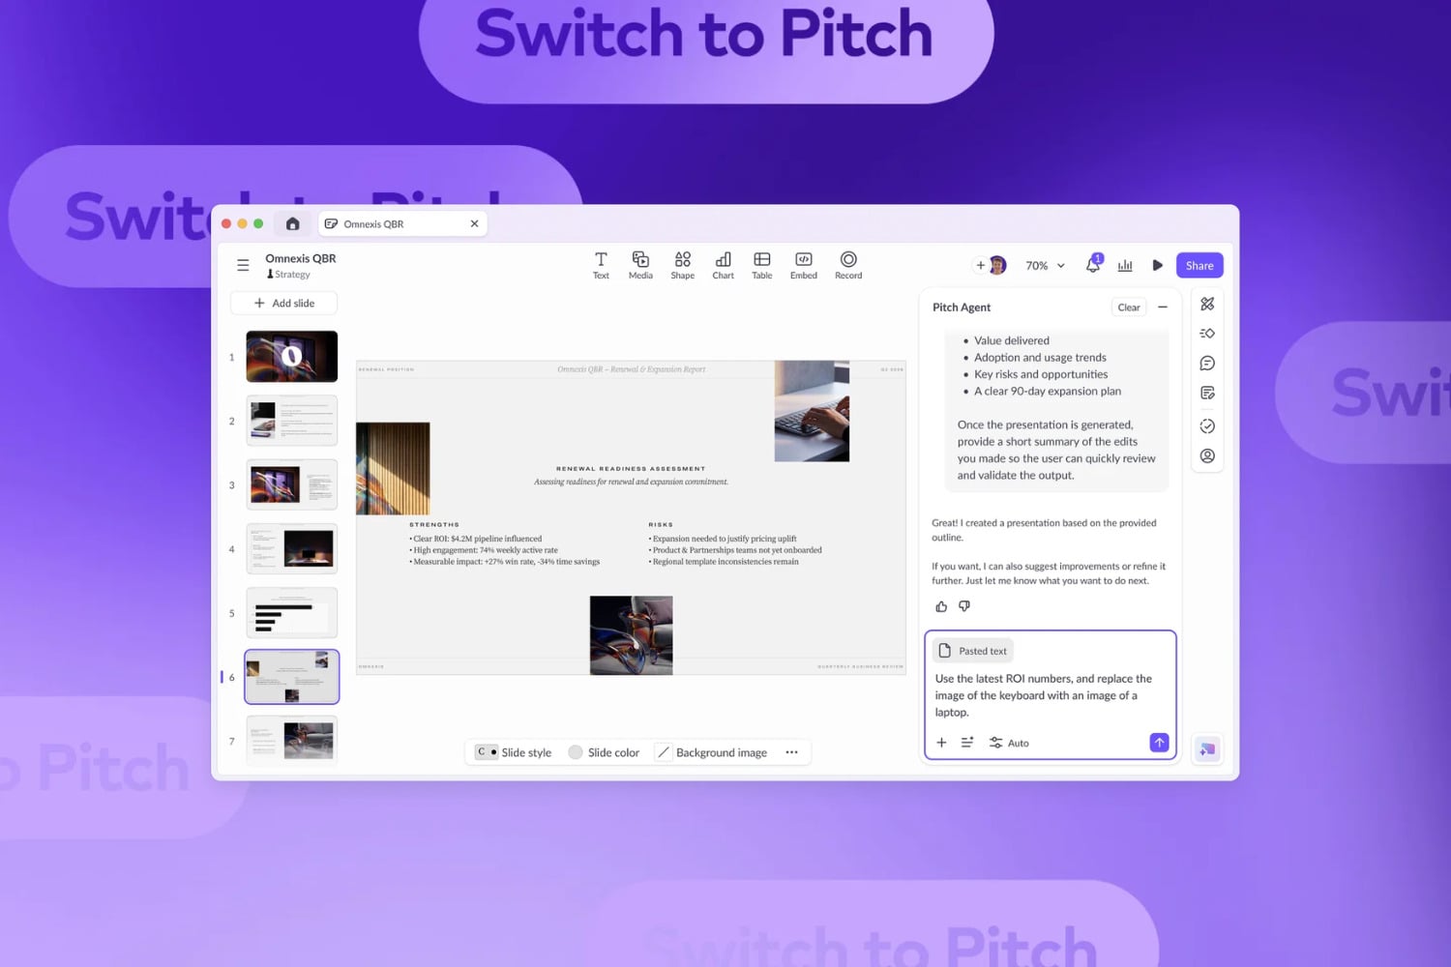Insert a Shape
Image resolution: width=1451 pixels, height=967 pixels.
tap(683, 265)
